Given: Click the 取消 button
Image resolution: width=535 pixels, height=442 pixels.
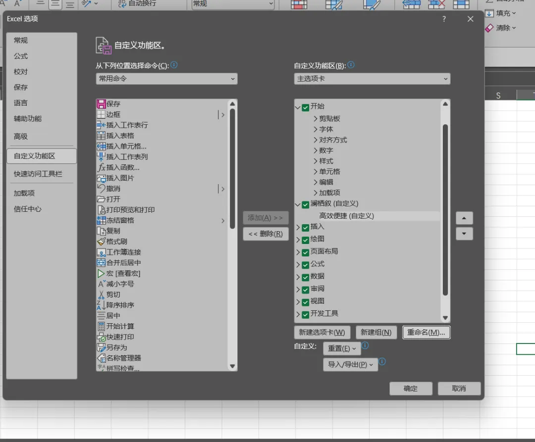Looking at the screenshot, I should coord(459,389).
